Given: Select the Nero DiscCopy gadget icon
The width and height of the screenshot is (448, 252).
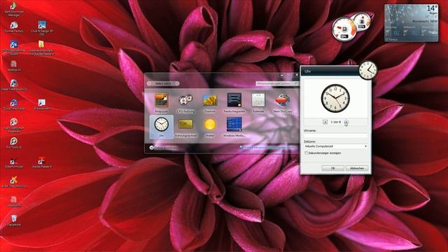Looking at the screenshot, I should pyautogui.click(x=283, y=100).
